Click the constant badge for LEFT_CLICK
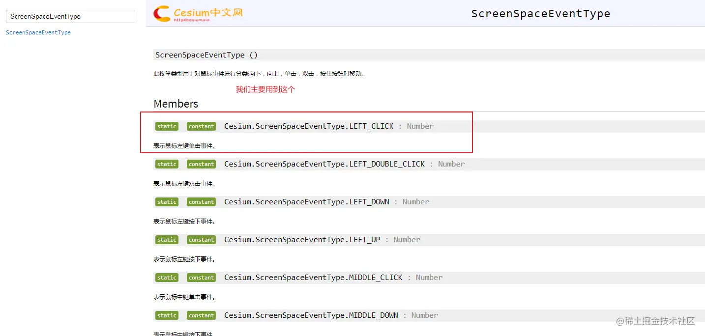705x336 pixels. click(201, 126)
